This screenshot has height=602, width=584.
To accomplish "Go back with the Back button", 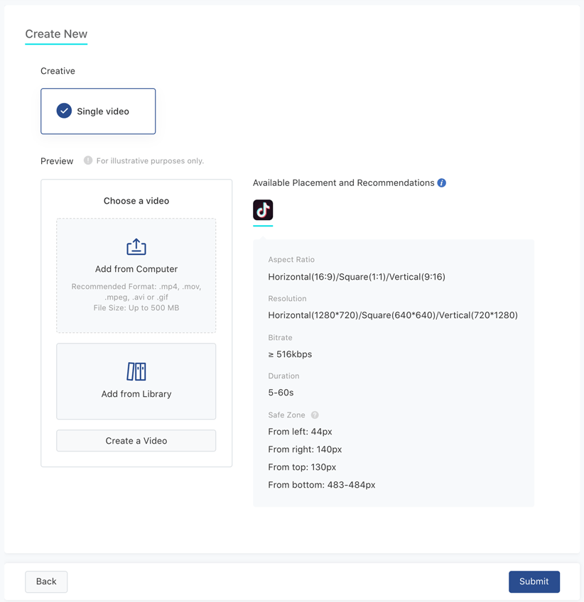I will pos(46,581).
